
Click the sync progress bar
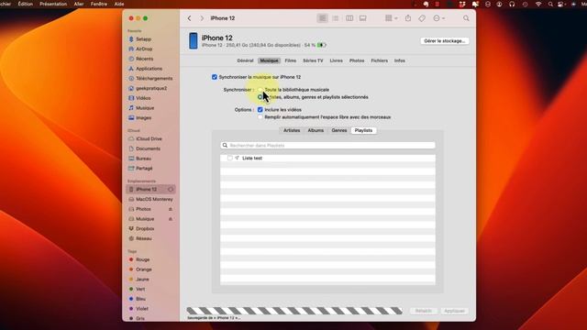click(294, 311)
